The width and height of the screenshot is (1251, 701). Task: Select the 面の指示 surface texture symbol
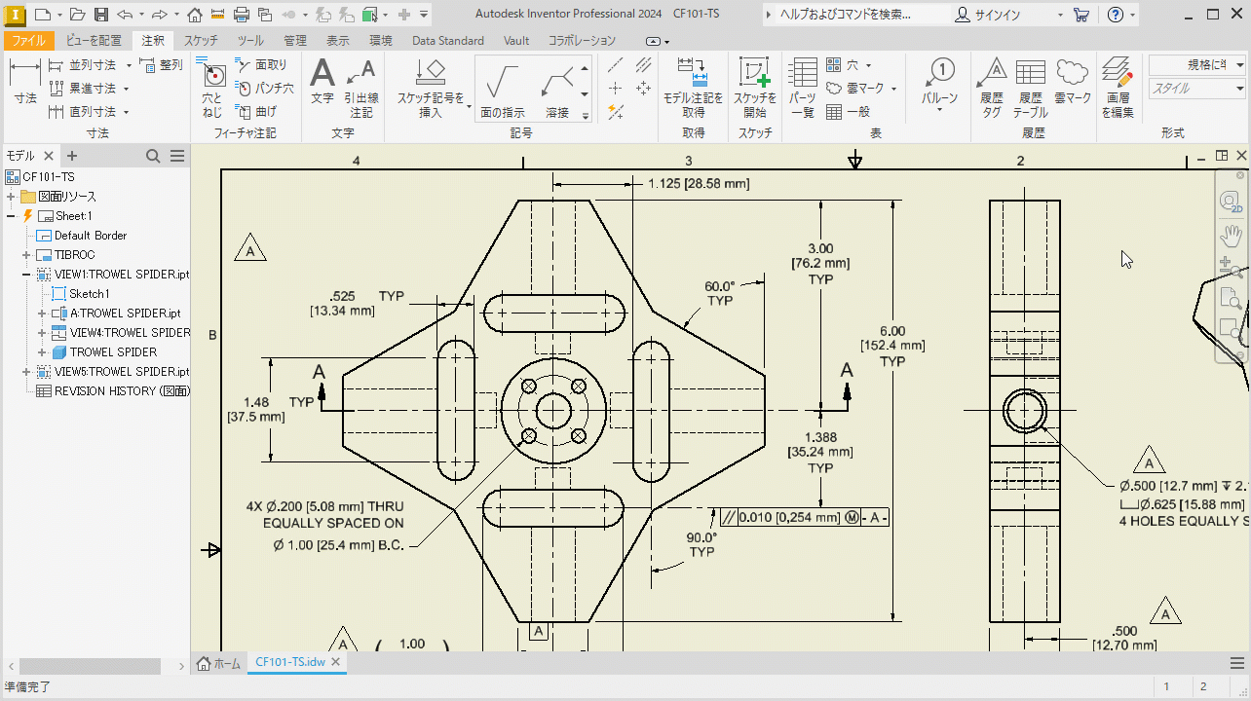[503, 90]
